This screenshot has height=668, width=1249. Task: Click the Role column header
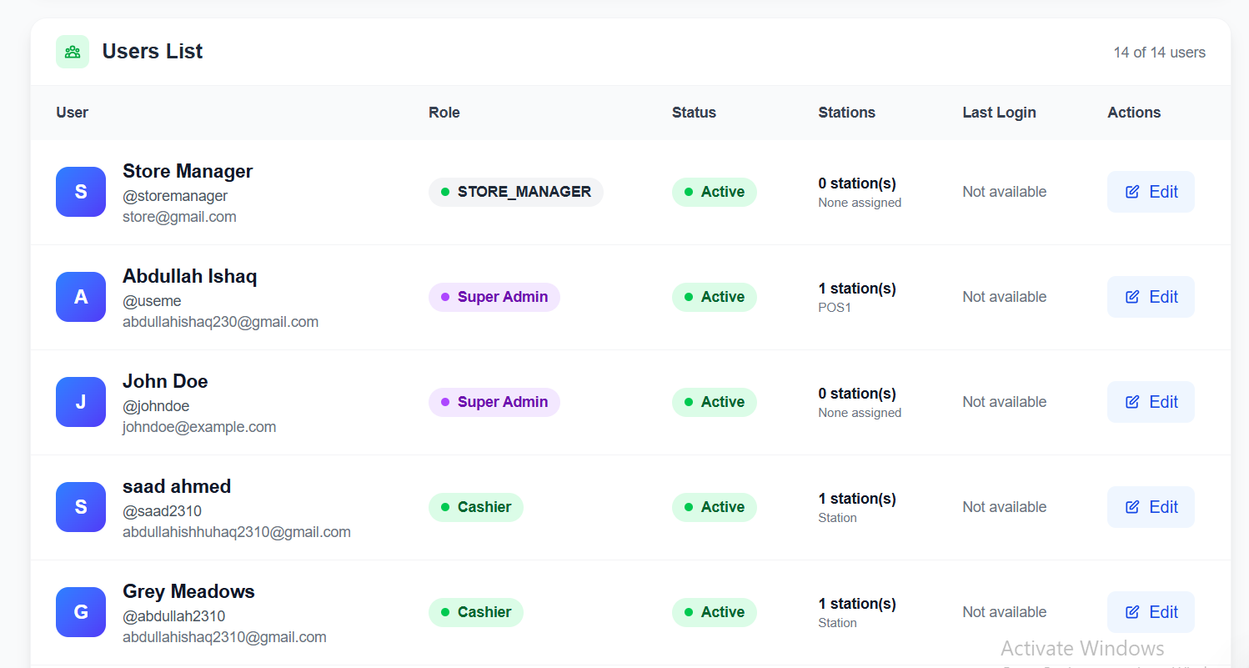coord(444,112)
